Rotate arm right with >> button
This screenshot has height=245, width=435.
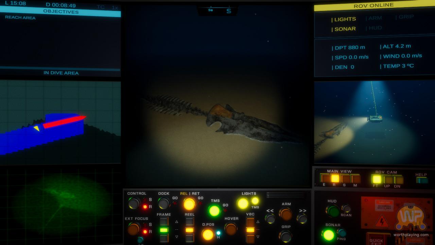[x=302, y=218]
